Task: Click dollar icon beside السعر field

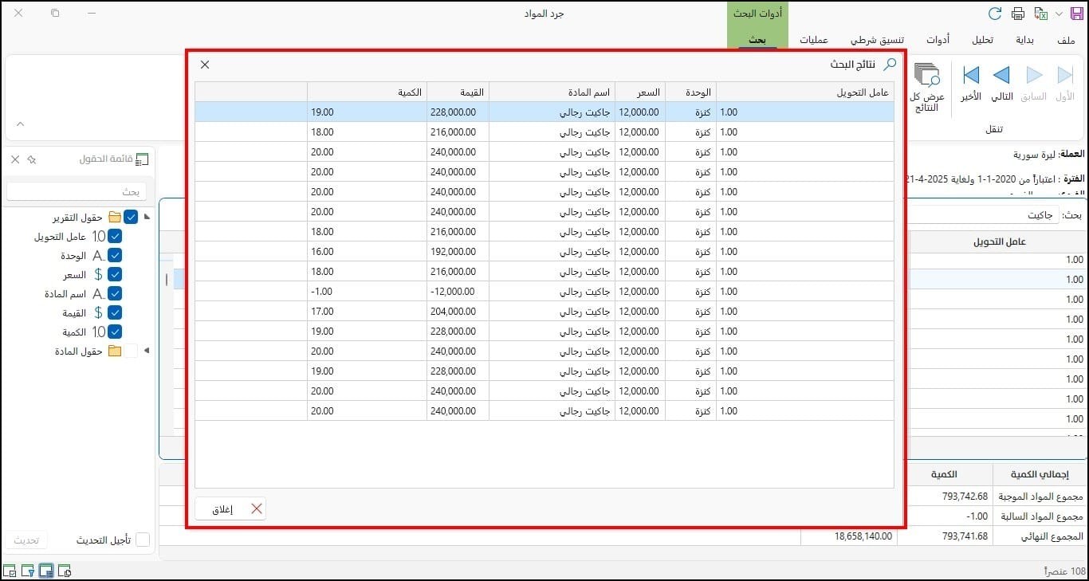Action: pyautogui.click(x=99, y=274)
